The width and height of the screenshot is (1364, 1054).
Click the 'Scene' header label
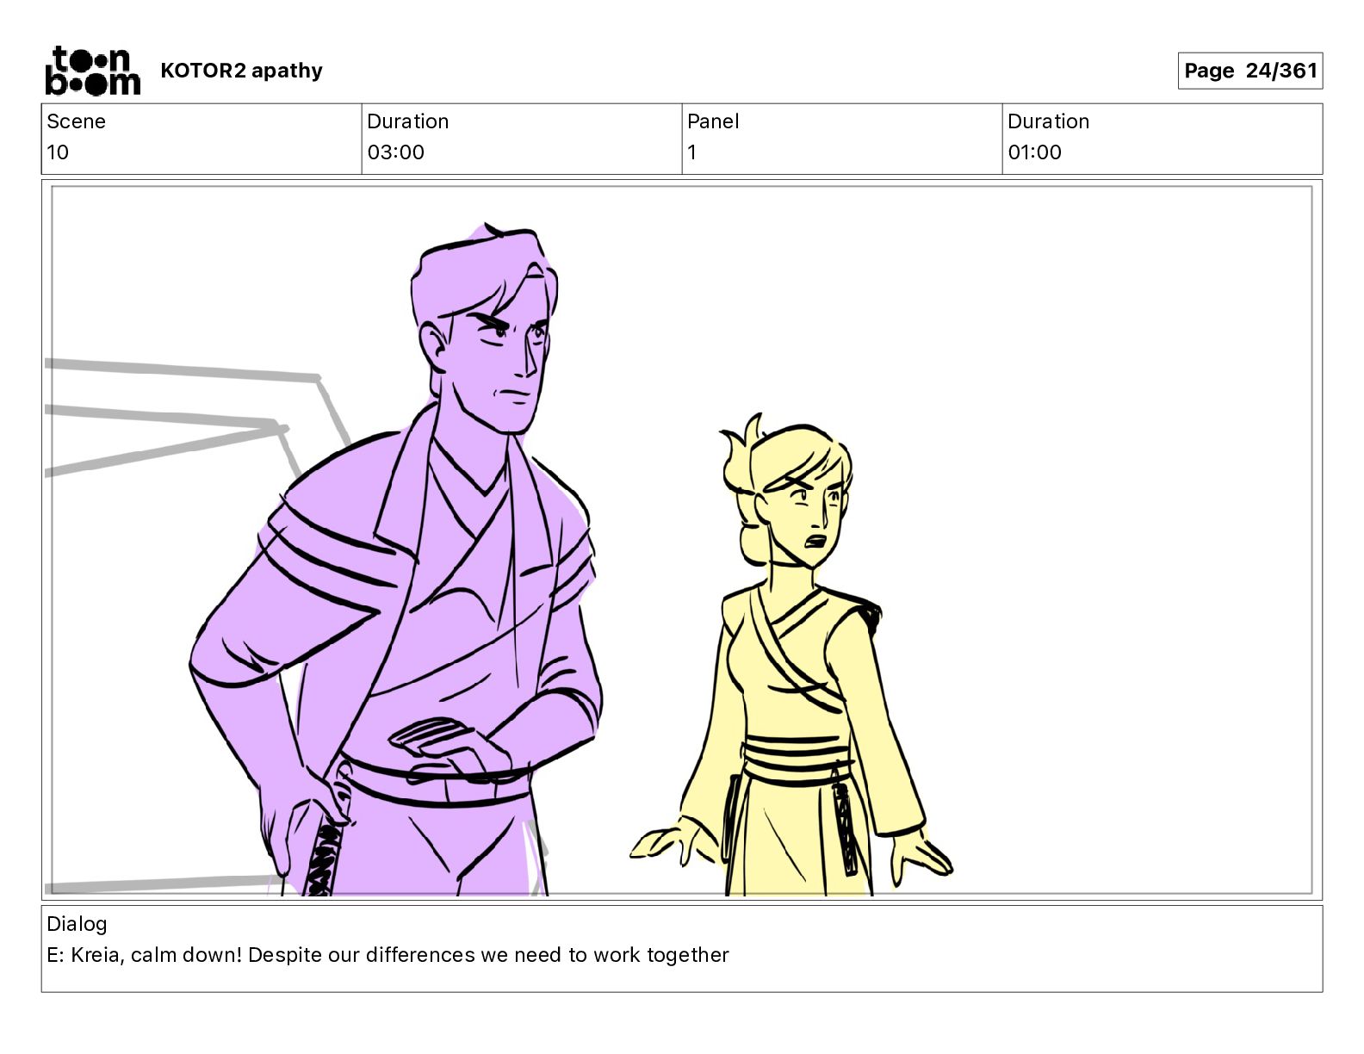pyautogui.click(x=76, y=121)
